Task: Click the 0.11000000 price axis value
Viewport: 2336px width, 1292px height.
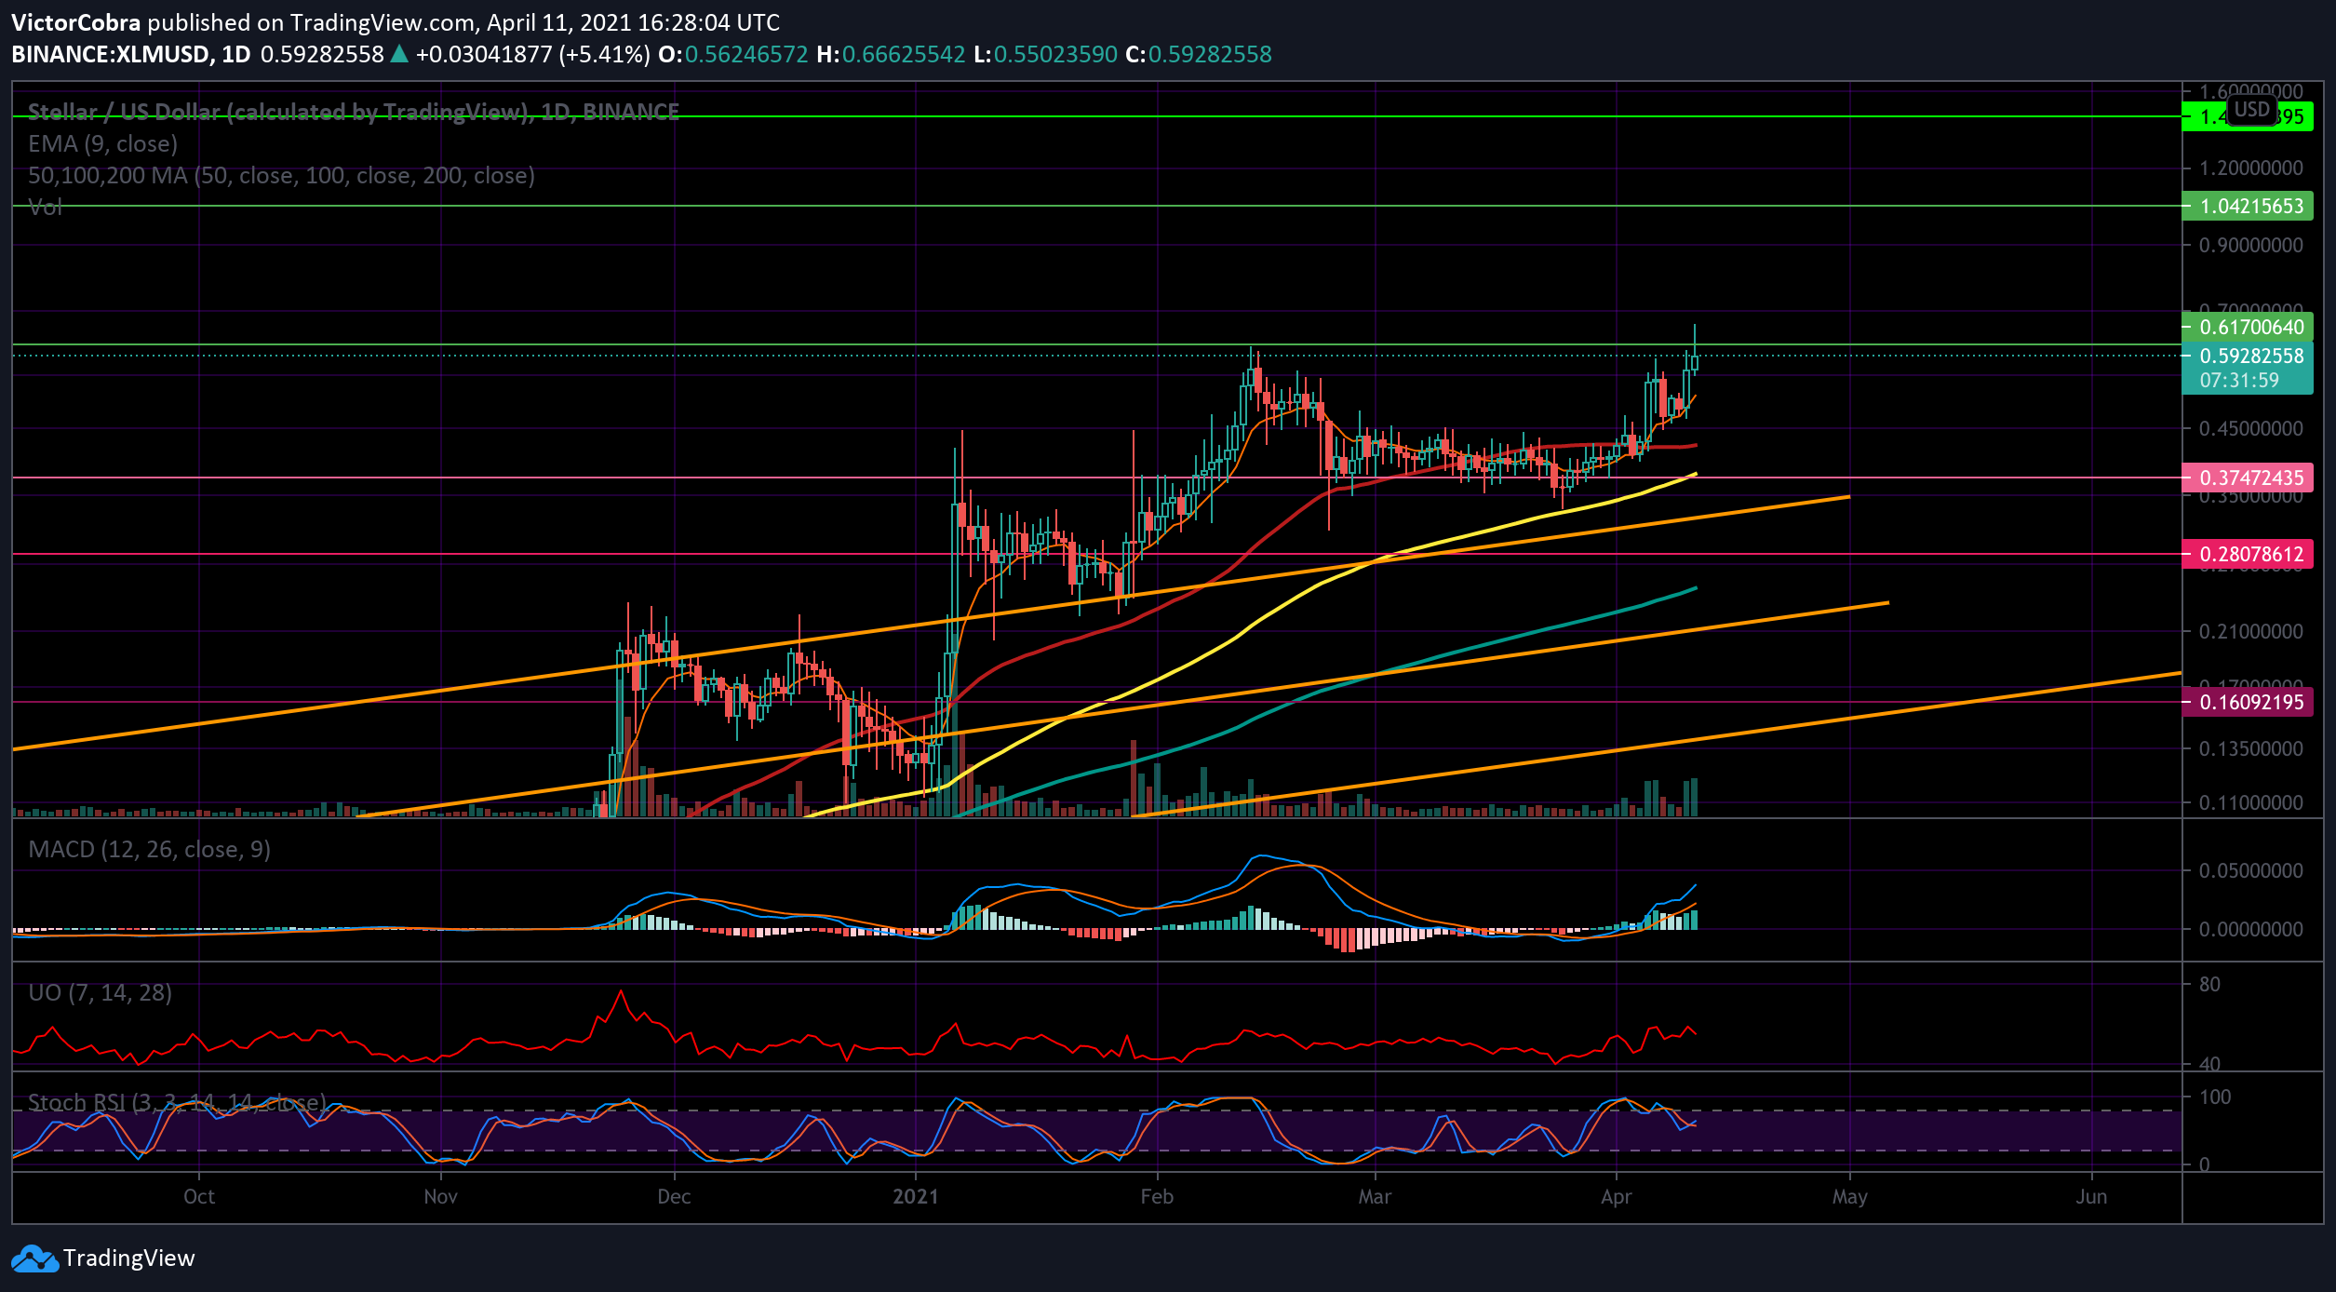Action: click(2251, 803)
